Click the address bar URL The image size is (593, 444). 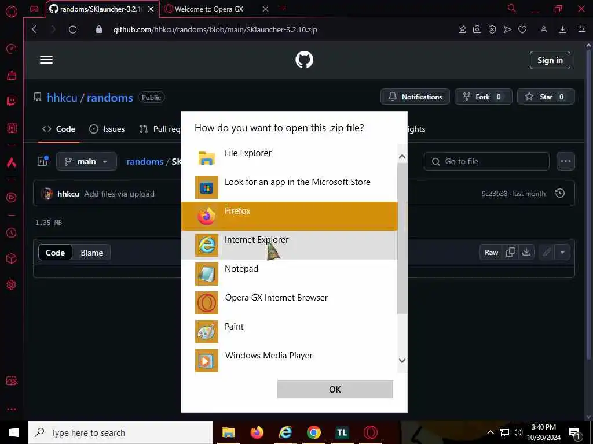tap(215, 30)
